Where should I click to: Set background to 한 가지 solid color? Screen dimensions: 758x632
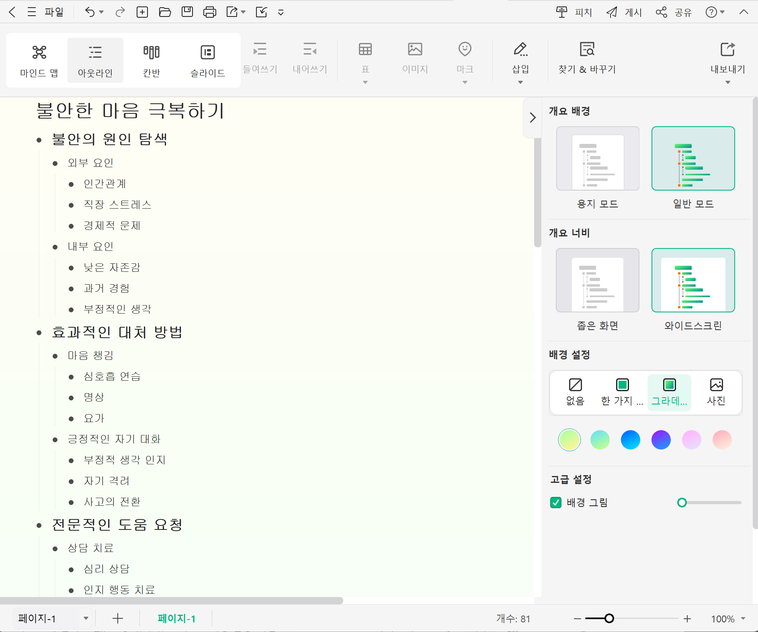click(622, 392)
